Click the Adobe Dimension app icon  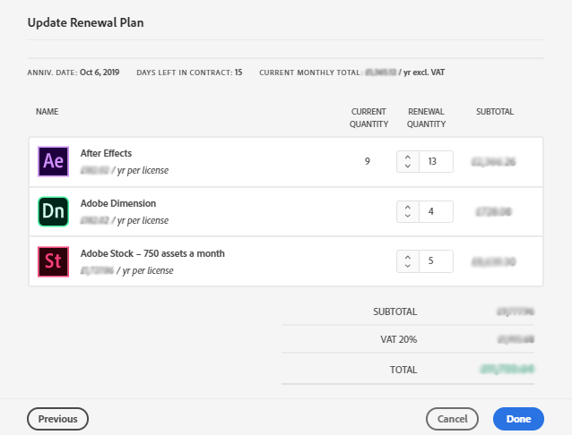click(53, 212)
